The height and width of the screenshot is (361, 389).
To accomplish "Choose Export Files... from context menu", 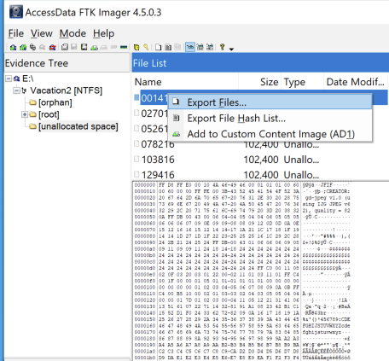I will (x=270, y=102).
